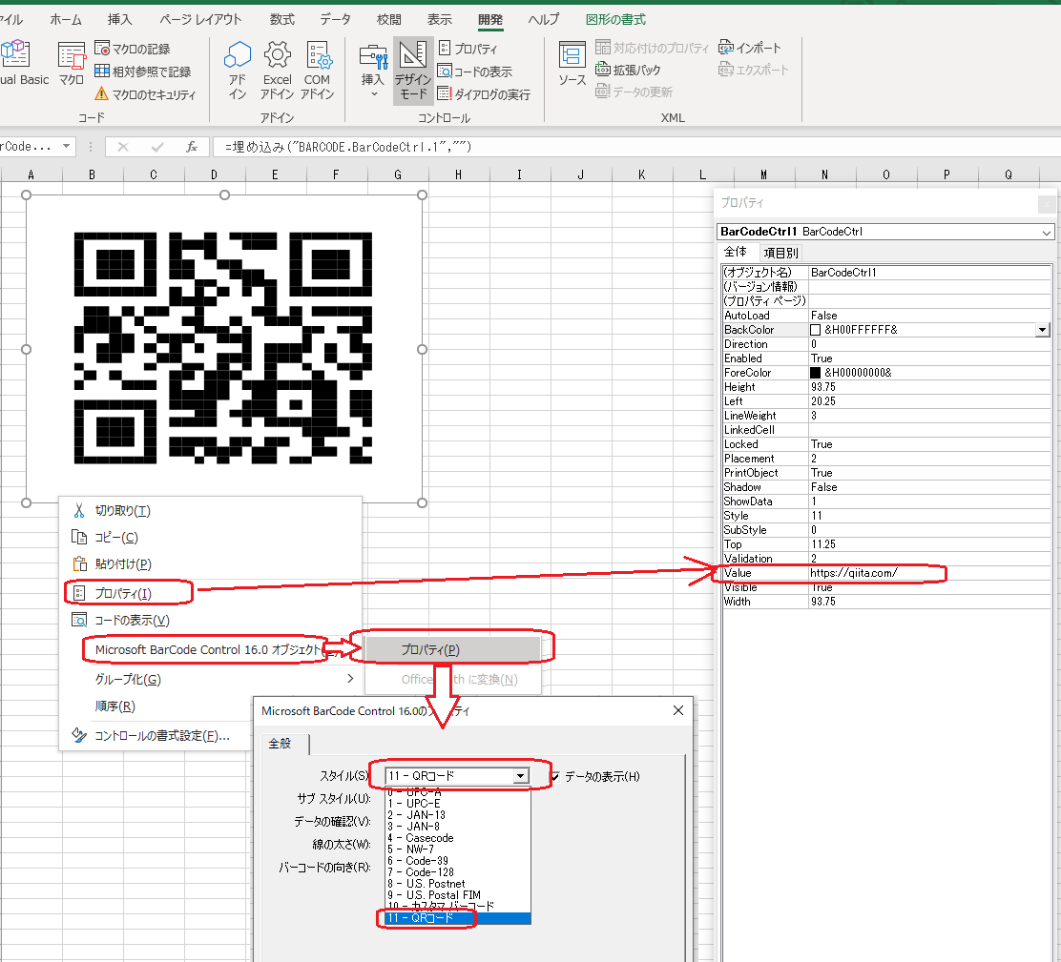Select the General (全般) tab in dialog

click(284, 744)
